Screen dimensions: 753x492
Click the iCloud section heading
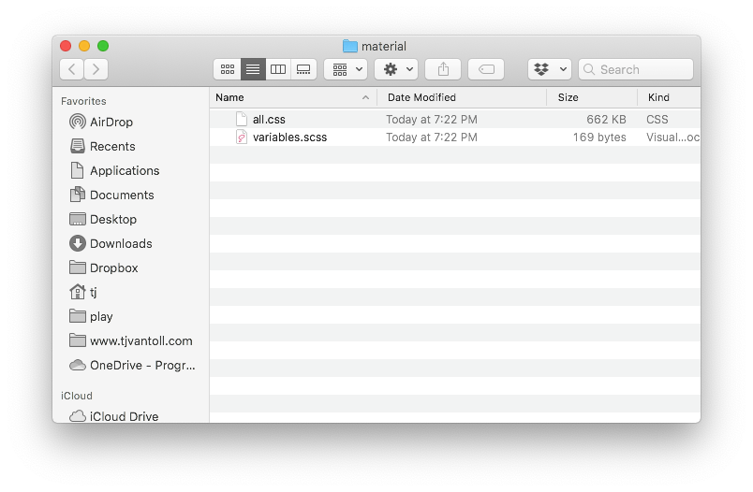click(77, 396)
